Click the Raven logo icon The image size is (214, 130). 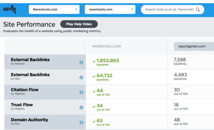[10, 10]
